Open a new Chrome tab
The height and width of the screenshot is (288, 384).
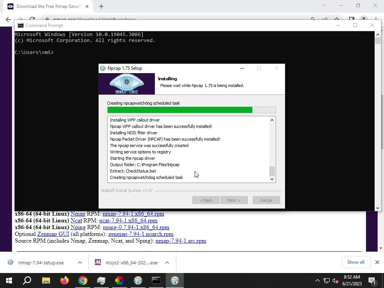click(101, 6)
